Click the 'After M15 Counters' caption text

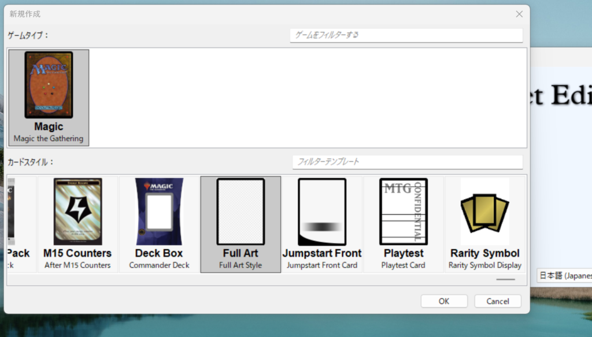click(x=77, y=265)
